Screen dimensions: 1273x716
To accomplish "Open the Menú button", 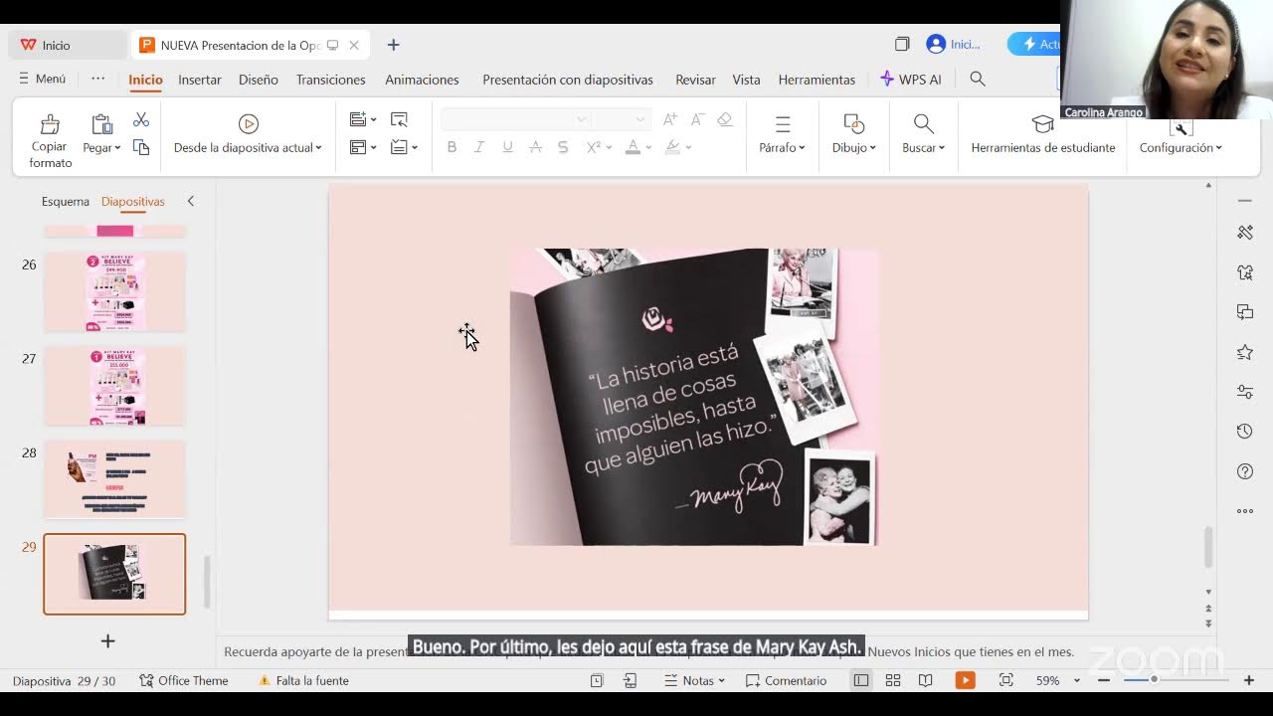I will coord(42,79).
